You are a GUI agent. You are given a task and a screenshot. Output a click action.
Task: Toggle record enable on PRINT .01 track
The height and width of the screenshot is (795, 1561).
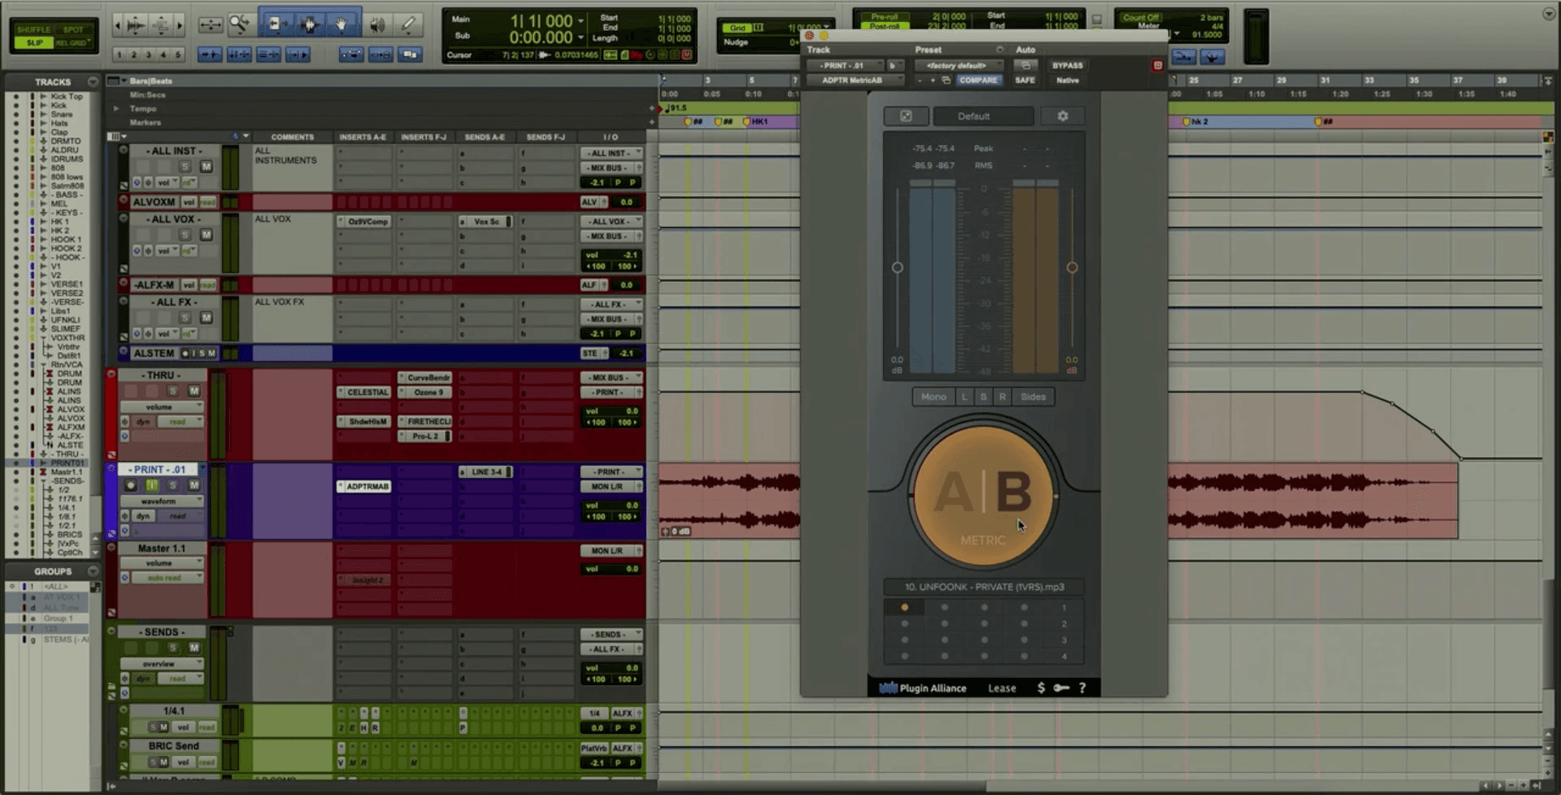130,485
